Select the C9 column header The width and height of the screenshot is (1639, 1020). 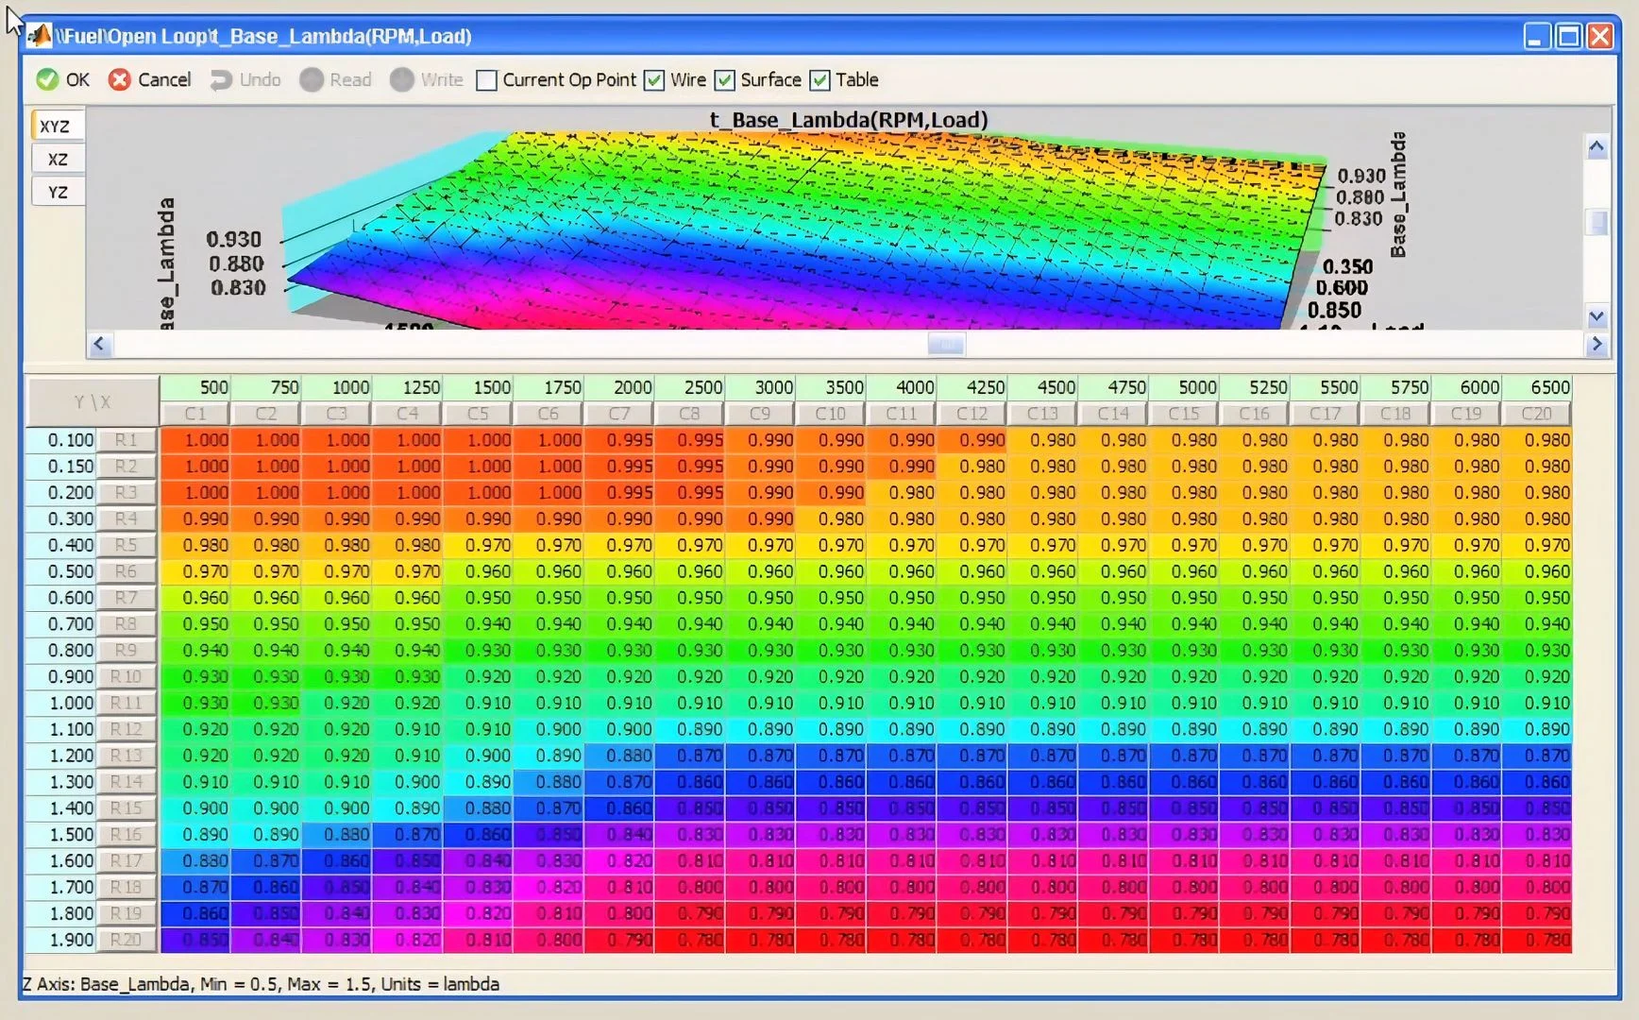(760, 414)
